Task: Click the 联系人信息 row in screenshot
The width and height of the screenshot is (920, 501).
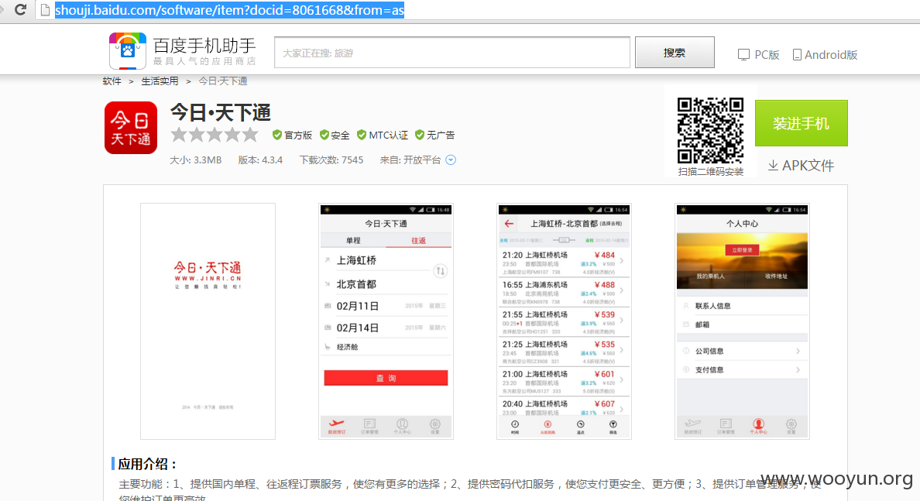Action: point(742,306)
